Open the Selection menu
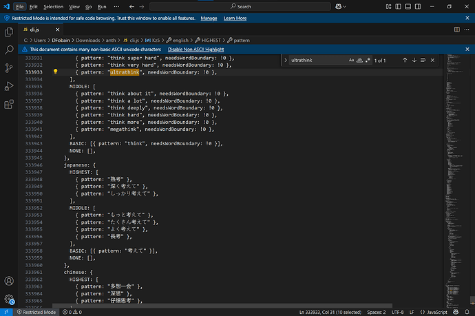 53,6
